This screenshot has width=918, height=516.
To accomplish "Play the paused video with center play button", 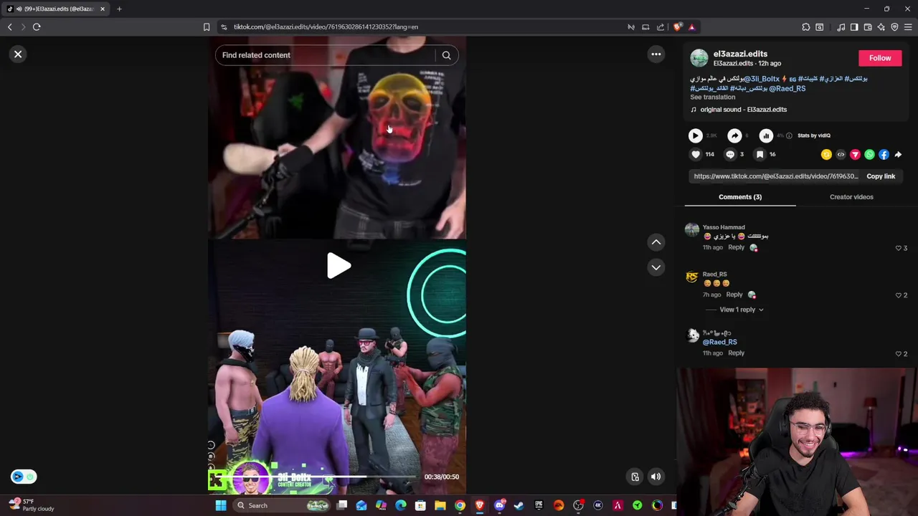I will (x=339, y=266).
